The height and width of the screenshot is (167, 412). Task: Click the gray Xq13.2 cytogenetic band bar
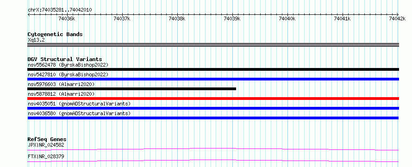[213, 45]
